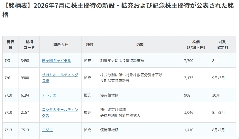Click the text 優待券利用対象店舗拡大
The width and height of the screenshot is (239, 139).
[x=120, y=116]
